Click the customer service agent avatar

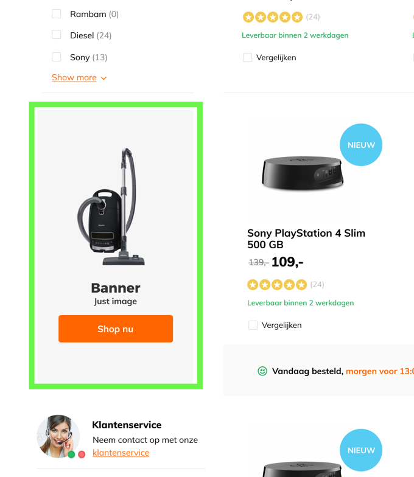(x=58, y=436)
